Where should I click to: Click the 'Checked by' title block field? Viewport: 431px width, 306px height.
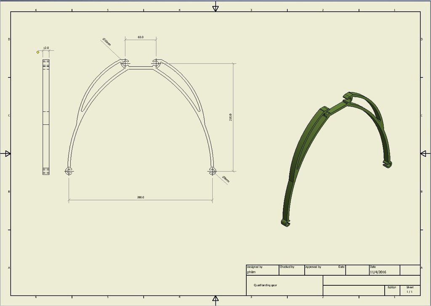pyautogui.click(x=292, y=270)
